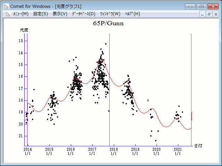Click the Comet for Windows title bar icon
Screen dimensions: 222x166
[x=6, y=6]
